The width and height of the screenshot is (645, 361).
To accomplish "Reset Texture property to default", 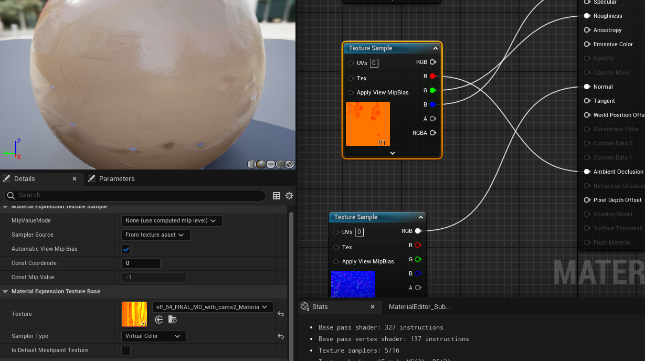I will (281, 314).
